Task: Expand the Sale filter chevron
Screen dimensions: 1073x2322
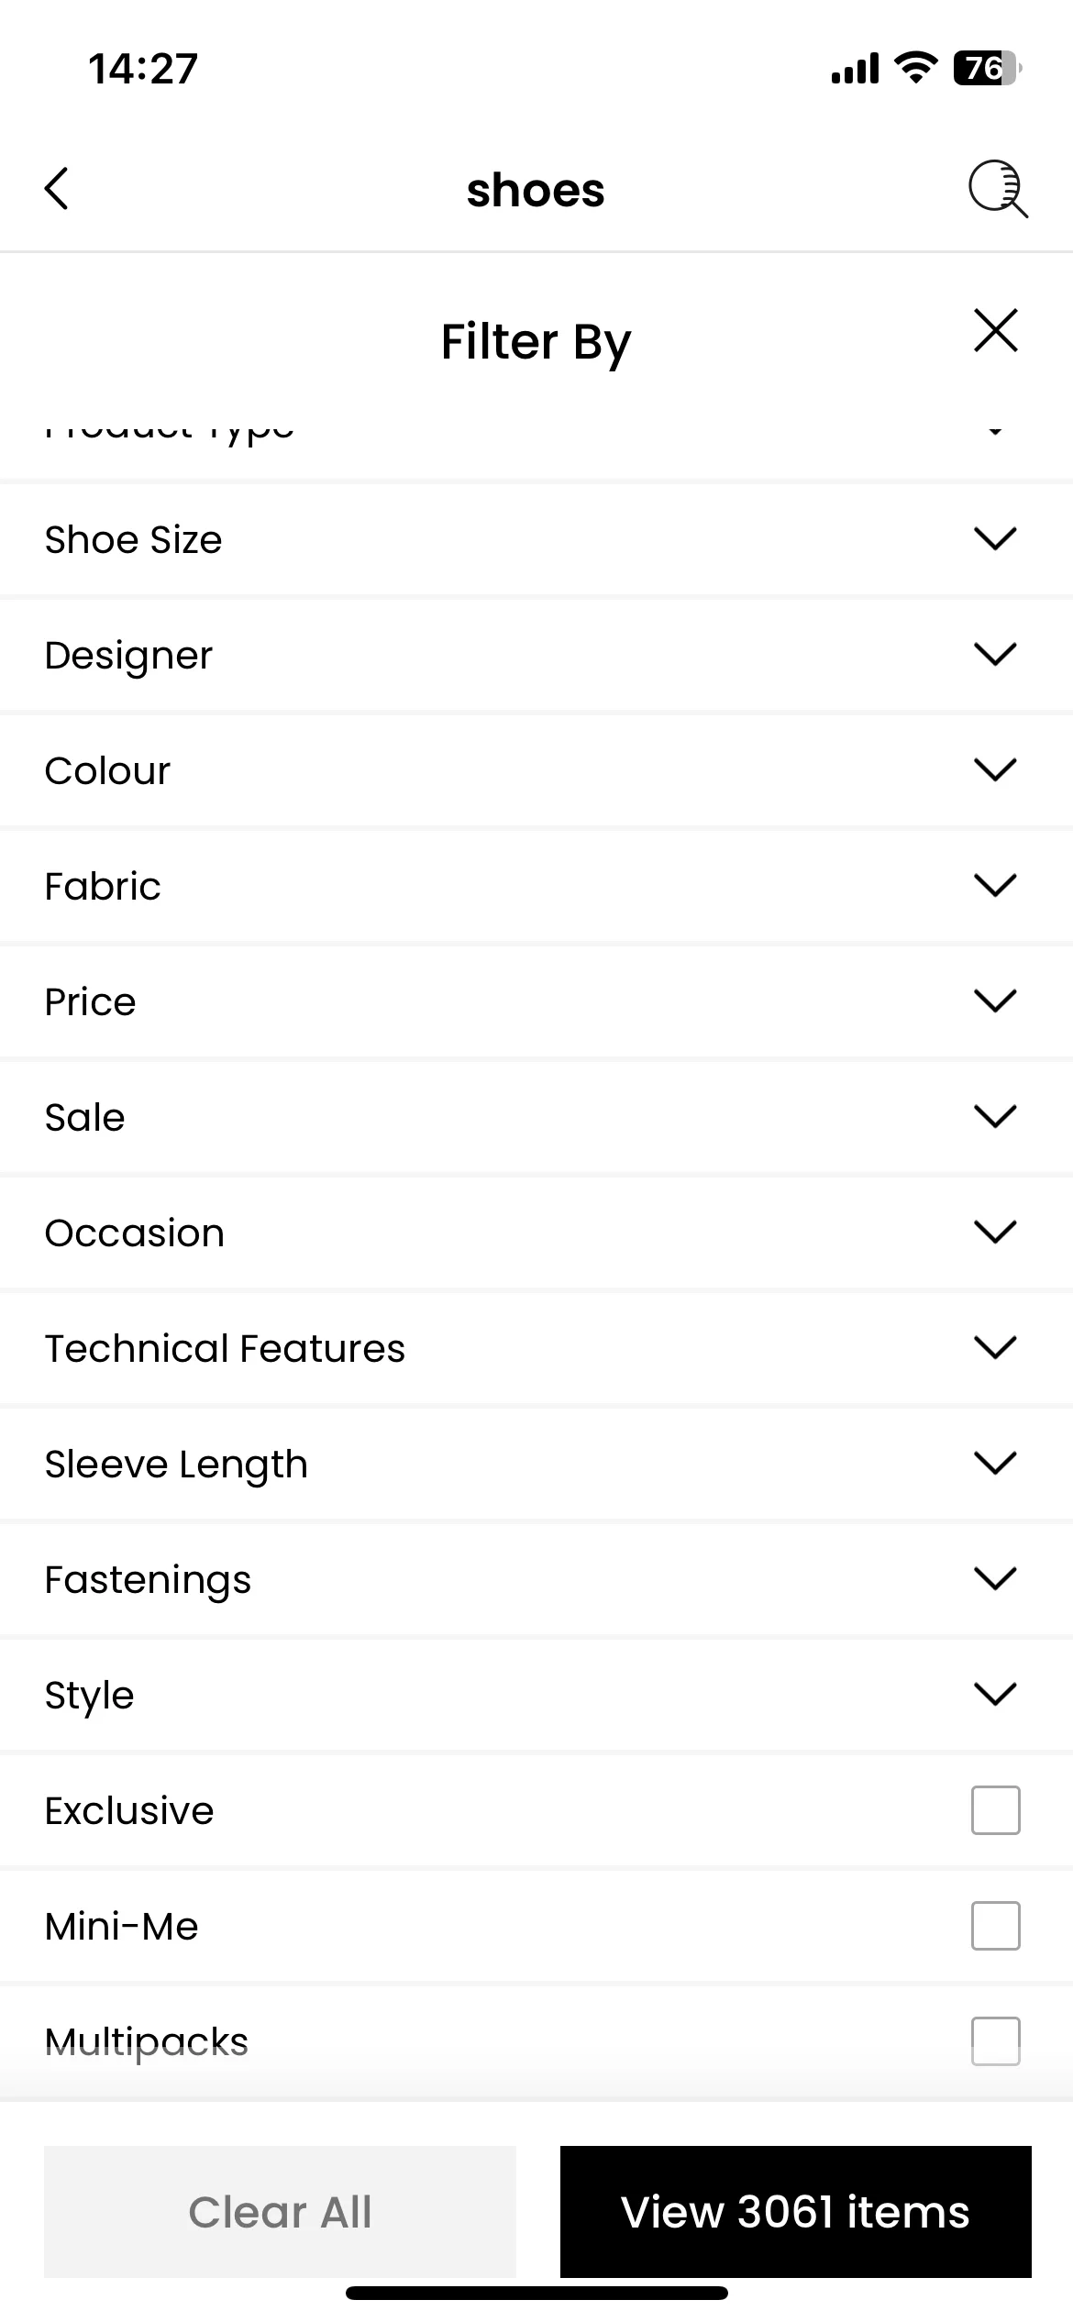Action: coord(996,1116)
